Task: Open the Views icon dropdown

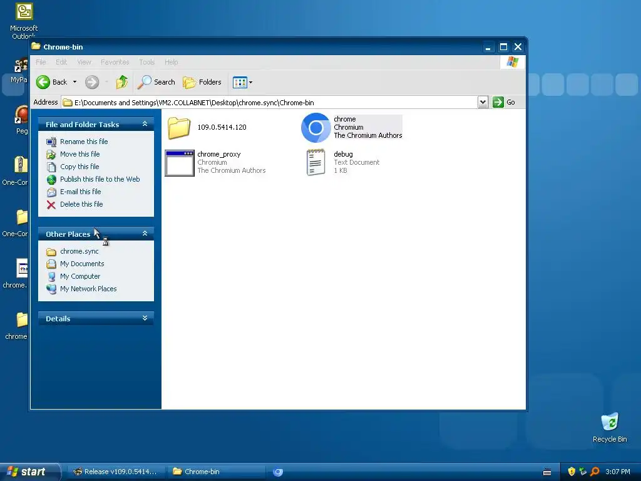Action: pyautogui.click(x=242, y=82)
